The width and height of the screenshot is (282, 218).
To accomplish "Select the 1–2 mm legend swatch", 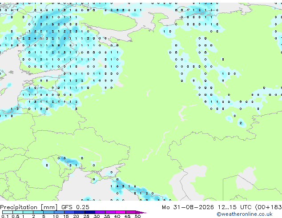I will pos(28,212).
